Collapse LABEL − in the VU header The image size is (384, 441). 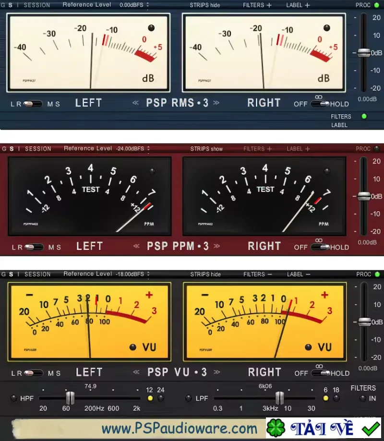[299, 274]
